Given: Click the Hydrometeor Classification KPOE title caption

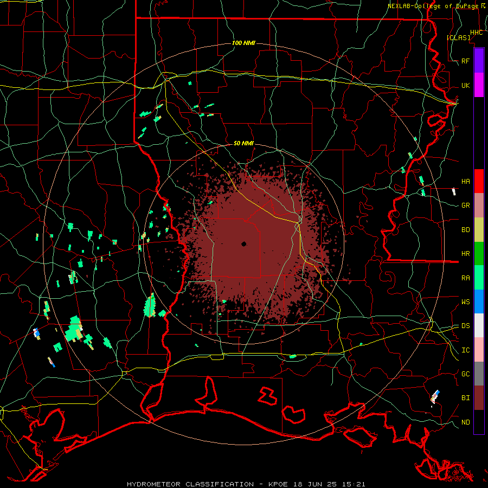Looking at the screenshot, I should [246, 484].
